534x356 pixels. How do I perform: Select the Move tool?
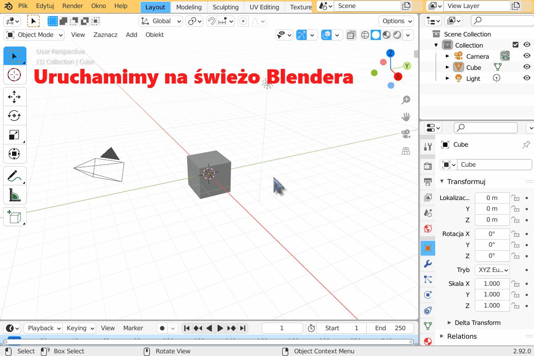click(15, 97)
